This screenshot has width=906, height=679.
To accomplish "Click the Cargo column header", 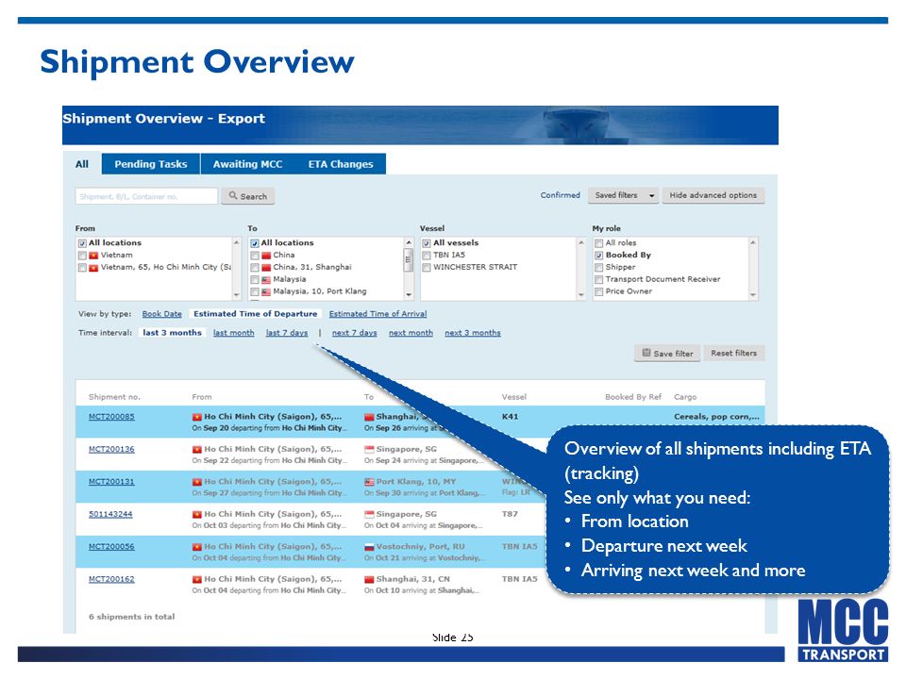I will [x=685, y=397].
